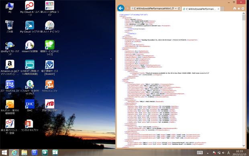The width and height of the screenshot is (249, 156).
Task: Click the scroll down arrow in browser
Action: click(244, 146)
